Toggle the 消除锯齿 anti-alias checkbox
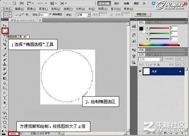The image size is (189, 136). point(50,14)
